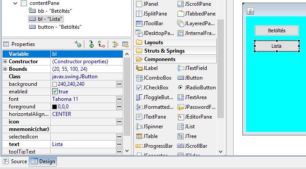Pick the JTabbedPane component

(x=196, y=14)
